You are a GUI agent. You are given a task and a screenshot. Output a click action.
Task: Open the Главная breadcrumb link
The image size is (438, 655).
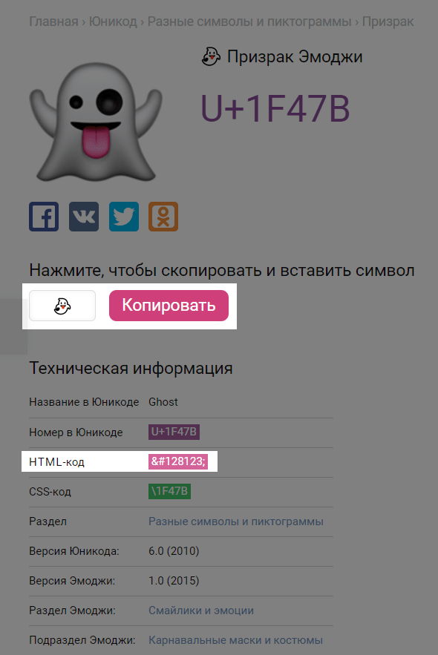point(53,22)
